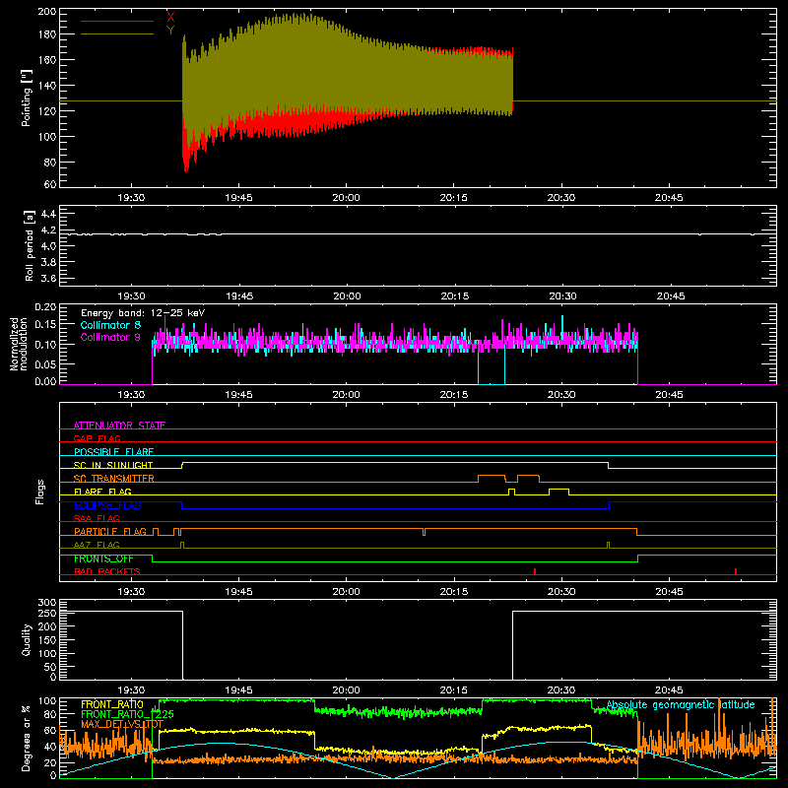Click the 'BAD_PACKETS' flag label
The height and width of the screenshot is (788, 788).
coord(107,571)
